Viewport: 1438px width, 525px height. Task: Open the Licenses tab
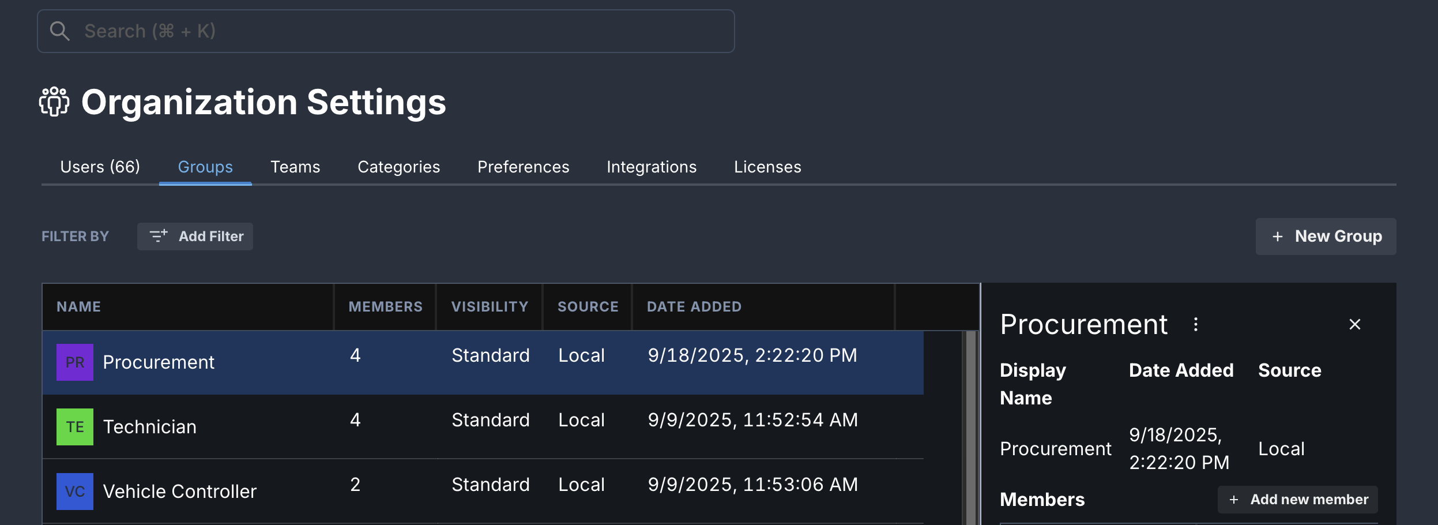767,167
